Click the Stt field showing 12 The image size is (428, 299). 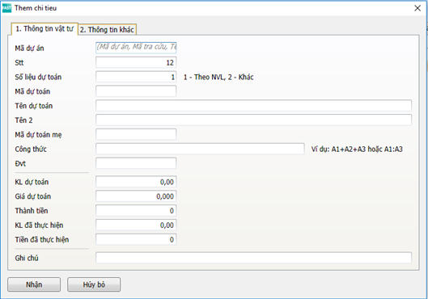(136, 62)
